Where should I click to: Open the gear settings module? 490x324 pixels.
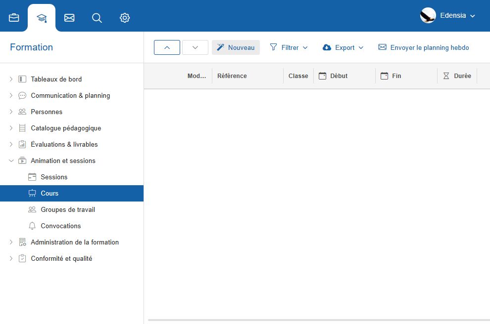(x=125, y=18)
